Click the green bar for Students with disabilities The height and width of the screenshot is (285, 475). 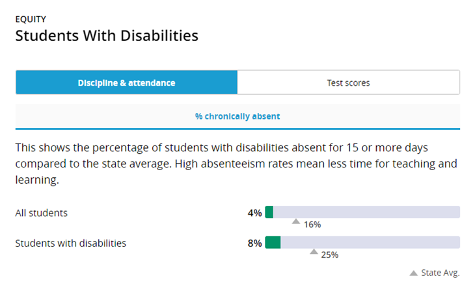273,242
